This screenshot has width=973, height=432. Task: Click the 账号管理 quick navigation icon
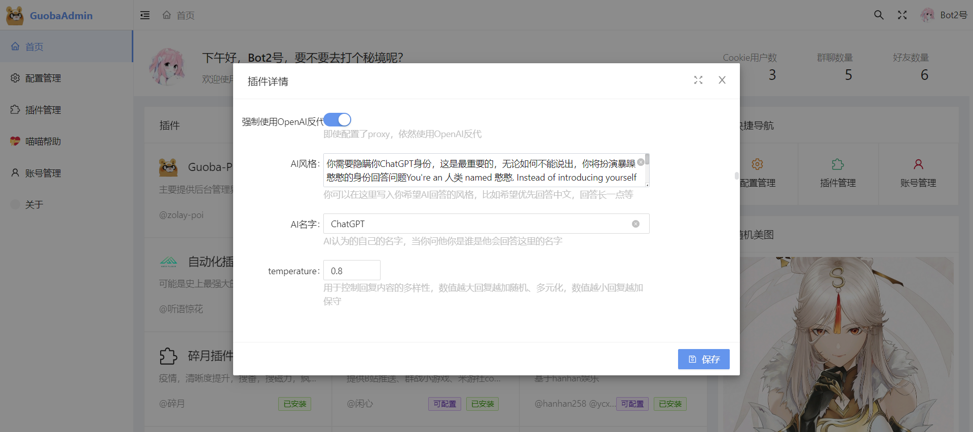coord(918,165)
